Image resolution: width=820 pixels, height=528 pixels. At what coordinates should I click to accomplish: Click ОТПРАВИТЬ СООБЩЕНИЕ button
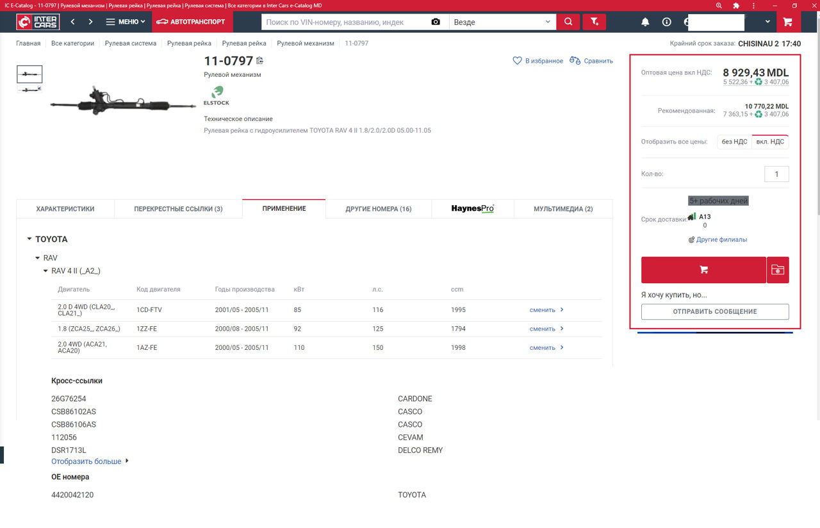click(x=715, y=311)
